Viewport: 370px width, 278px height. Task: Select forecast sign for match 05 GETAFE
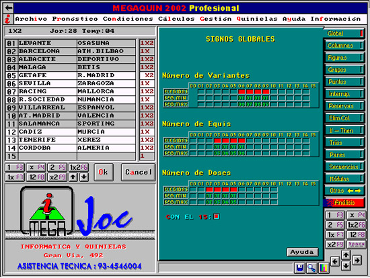(x=147, y=75)
